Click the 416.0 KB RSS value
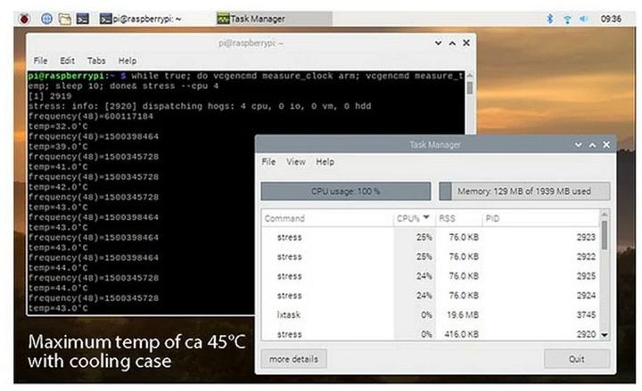 click(x=462, y=334)
